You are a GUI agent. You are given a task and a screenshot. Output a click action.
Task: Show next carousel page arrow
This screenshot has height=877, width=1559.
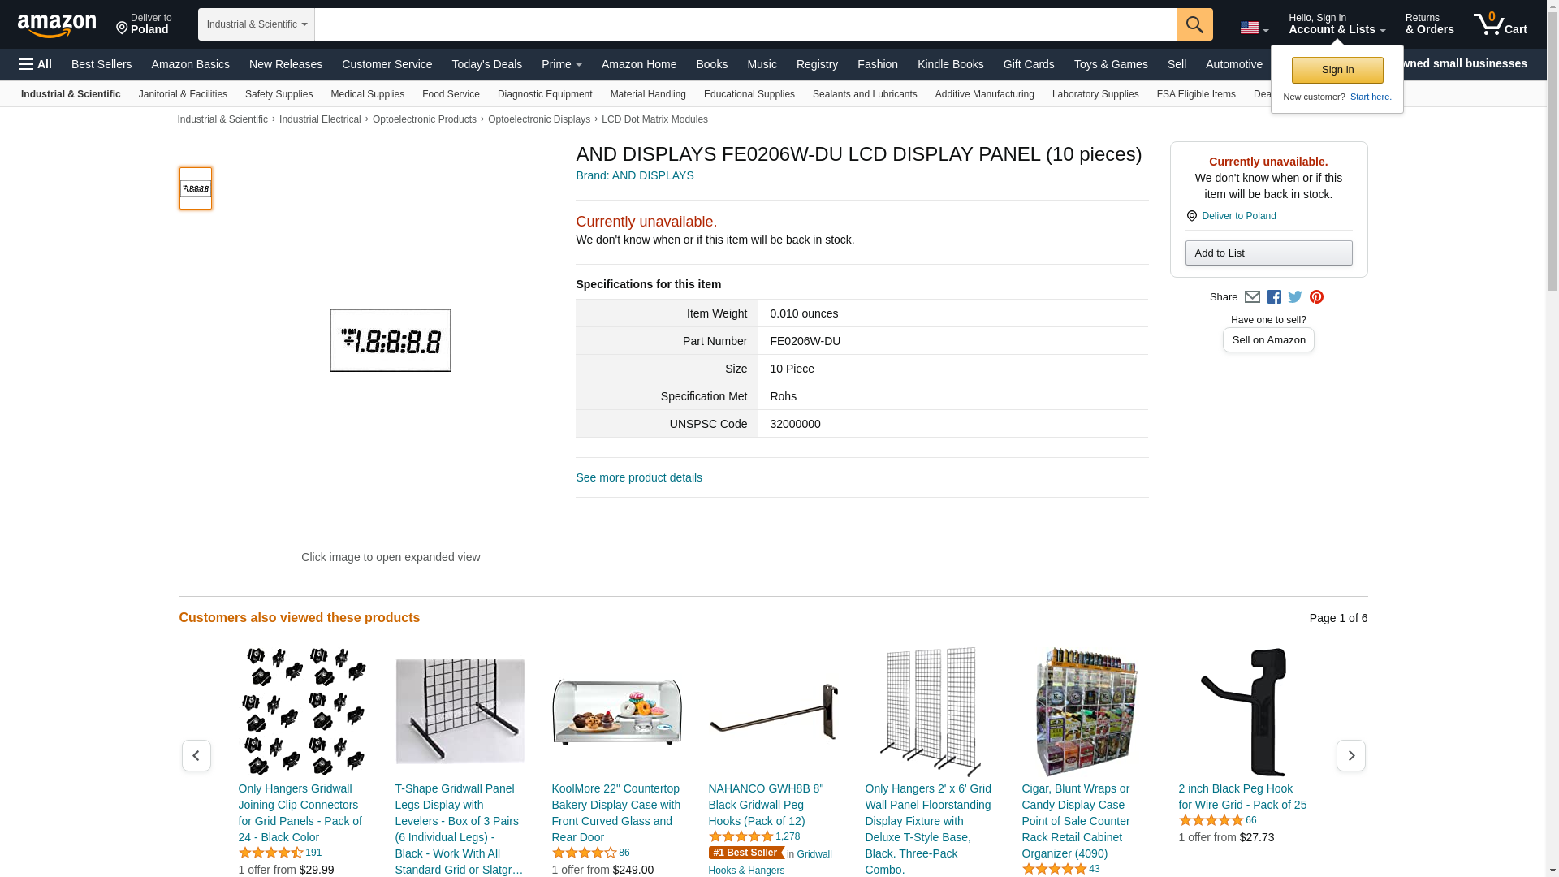(1351, 756)
